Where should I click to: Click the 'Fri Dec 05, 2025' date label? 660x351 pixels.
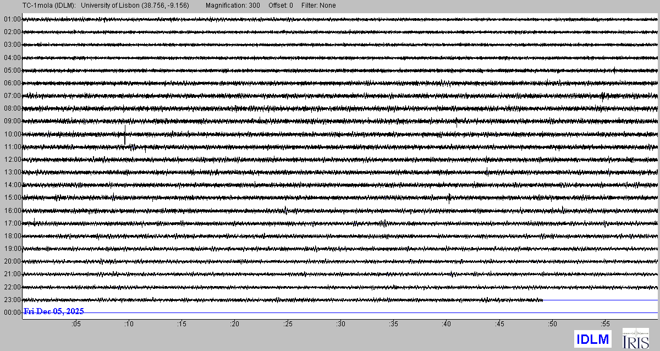pos(53,311)
